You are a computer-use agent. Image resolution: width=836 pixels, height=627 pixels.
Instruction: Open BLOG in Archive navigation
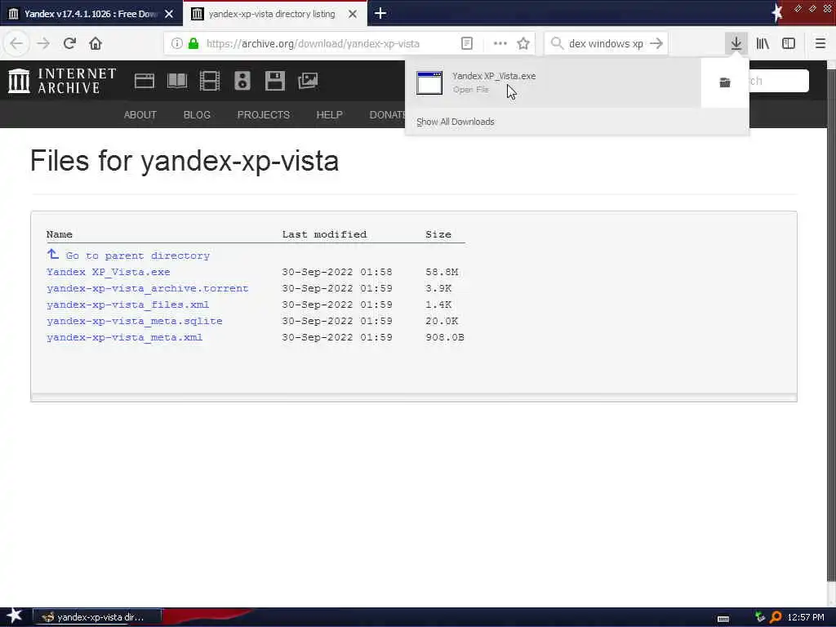(197, 114)
